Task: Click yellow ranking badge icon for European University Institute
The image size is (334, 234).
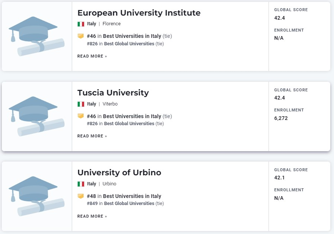Action: click(80, 36)
